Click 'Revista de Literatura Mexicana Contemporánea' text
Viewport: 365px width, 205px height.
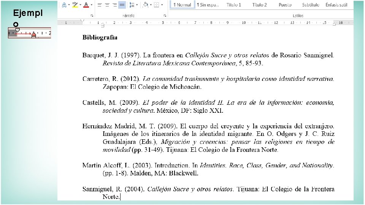(x=169, y=63)
